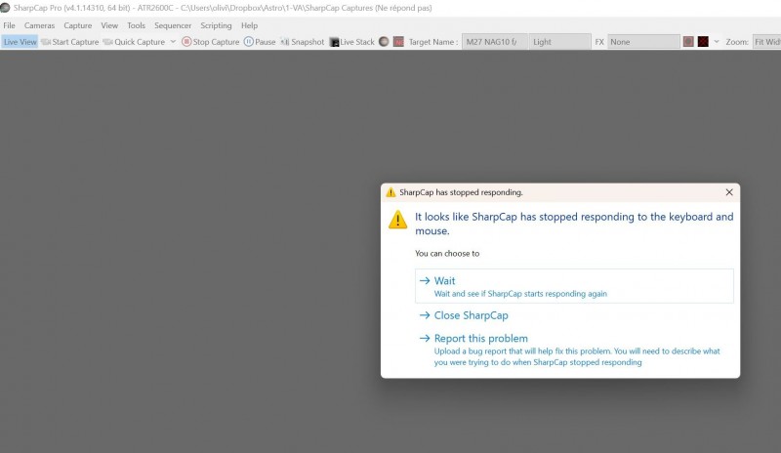Click red NC icon before Target Name
Viewport: 781px width, 453px height.
tap(398, 42)
